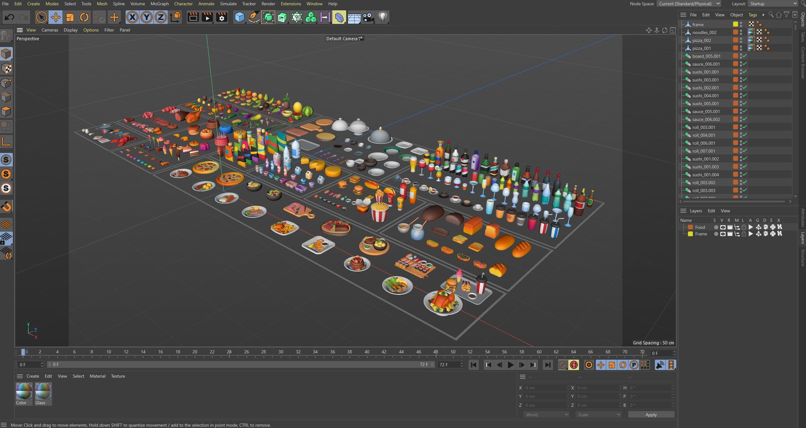Toggle Solo dot for Food layer
Screen dimensions: 806x428
pyautogui.click(x=716, y=227)
